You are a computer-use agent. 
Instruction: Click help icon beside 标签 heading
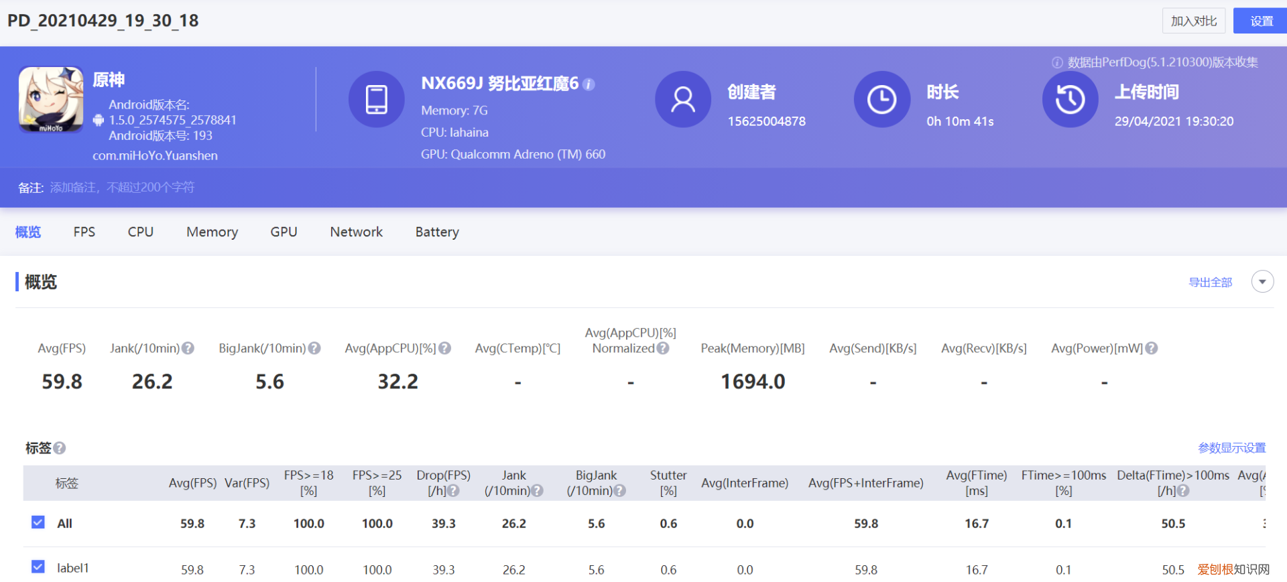[x=60, y=448]
